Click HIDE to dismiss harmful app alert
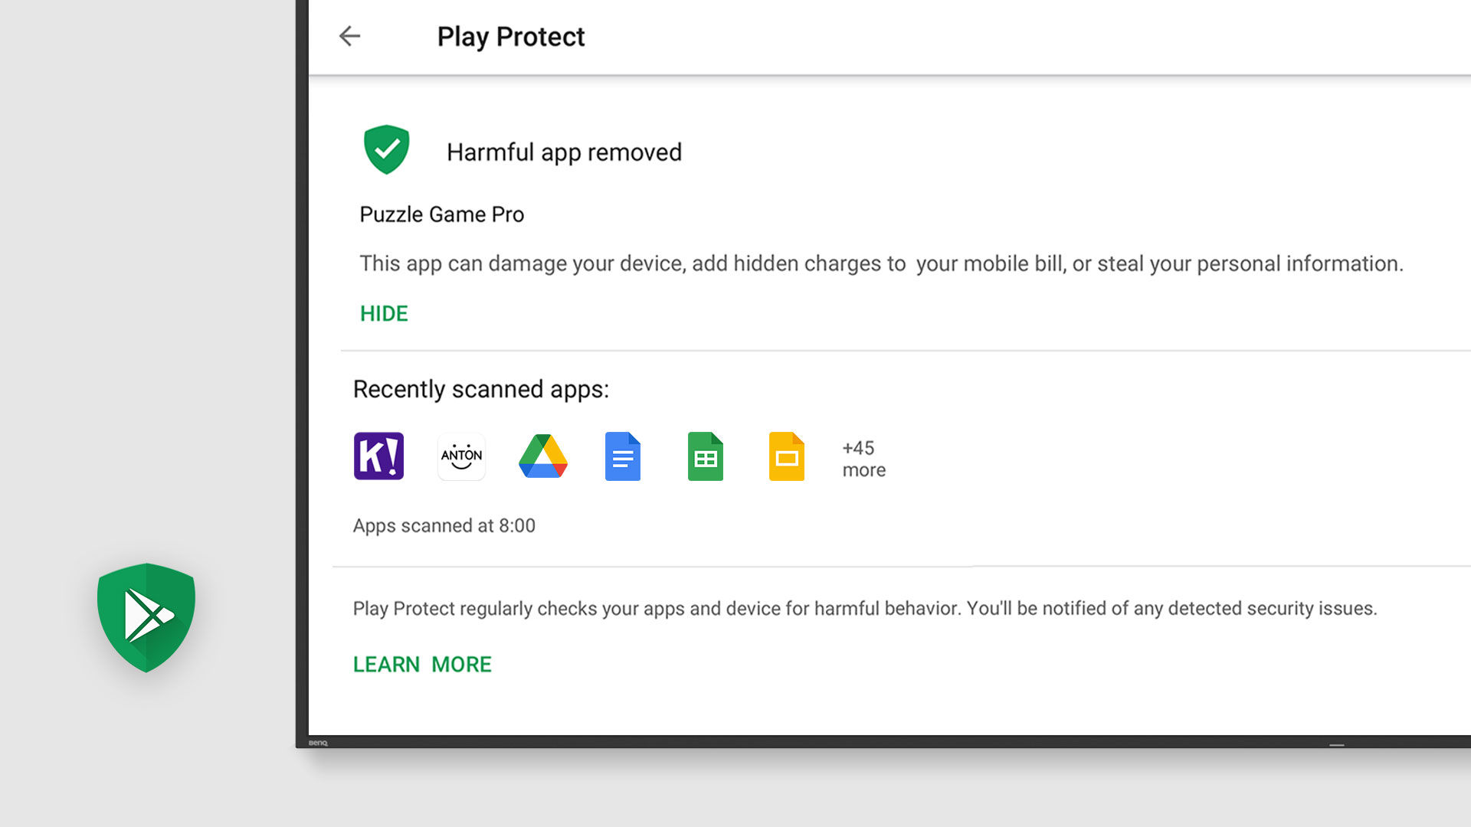Image resolution: width=1471 pixels, height=827 pixels. pos(383,313)
